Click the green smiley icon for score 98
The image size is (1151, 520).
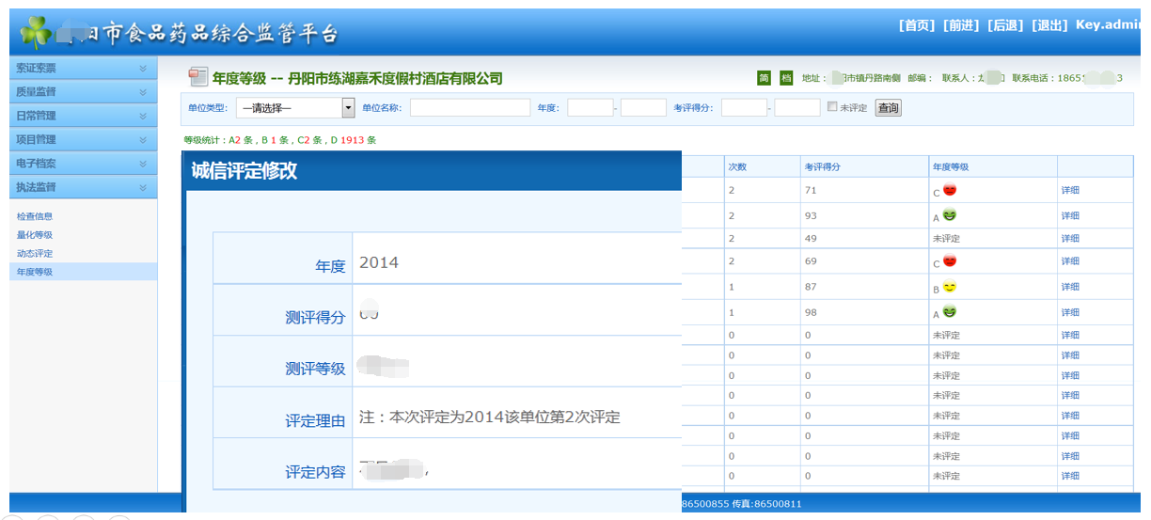click(950, 312)
